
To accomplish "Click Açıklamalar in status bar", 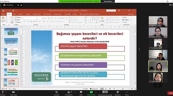I will (94, 89).
